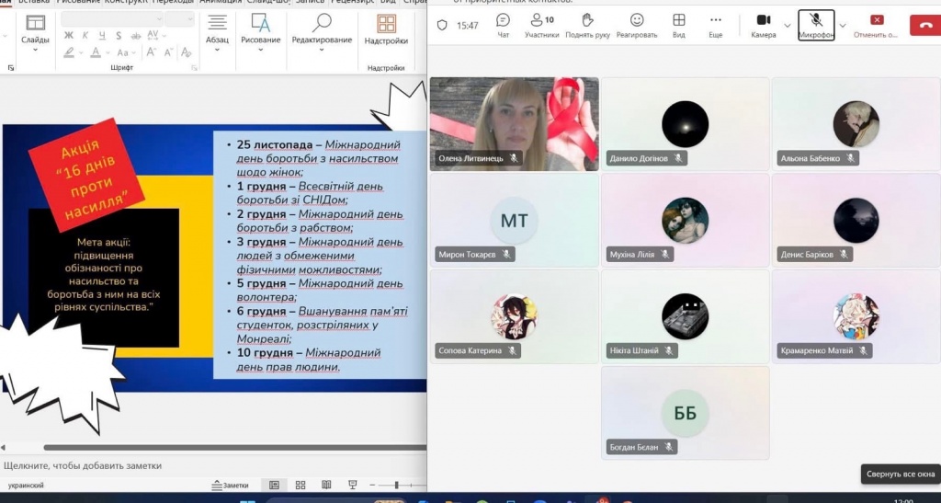Switch to the Анимация ribbon tab
The height and width of the screenshot is (503, 941).
(220, 2)
